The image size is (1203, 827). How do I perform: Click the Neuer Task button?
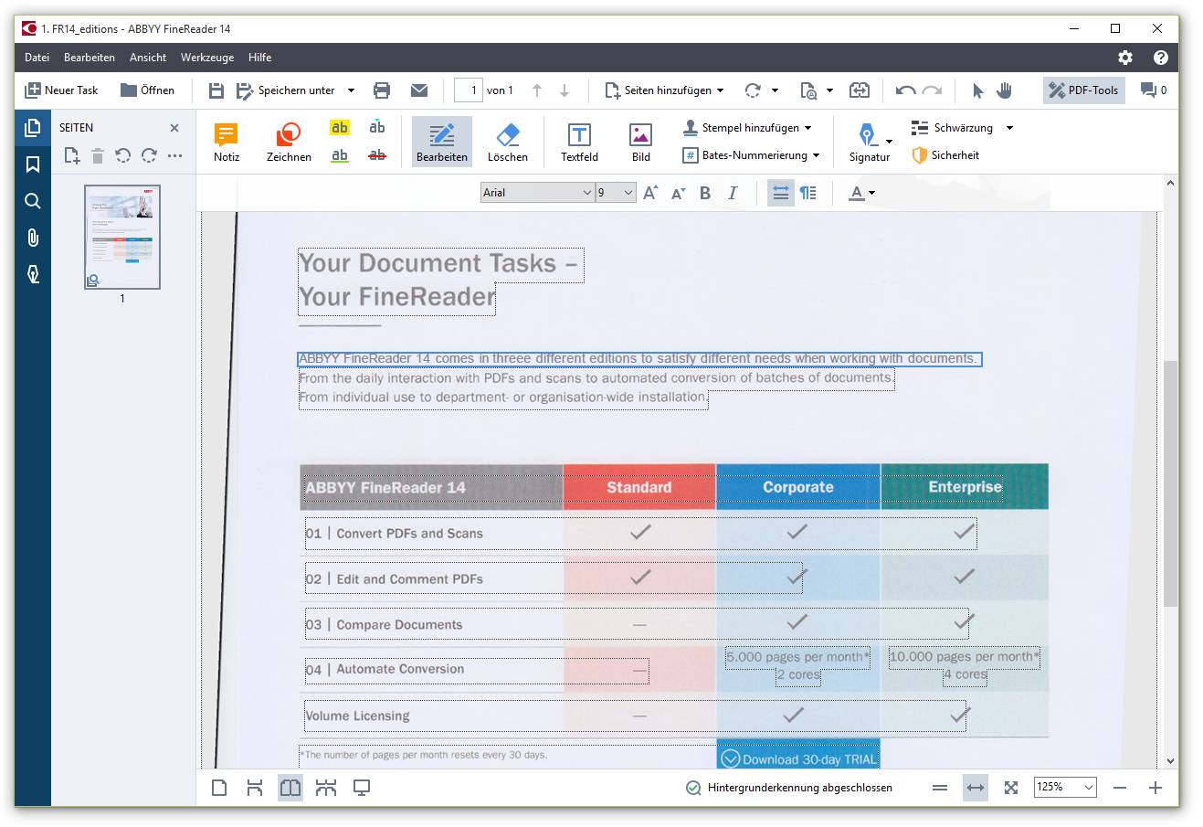pos(61,90)
